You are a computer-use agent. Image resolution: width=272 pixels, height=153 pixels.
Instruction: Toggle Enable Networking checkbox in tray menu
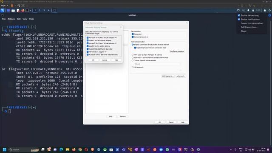pyautogui.click(x=239, y=15)
